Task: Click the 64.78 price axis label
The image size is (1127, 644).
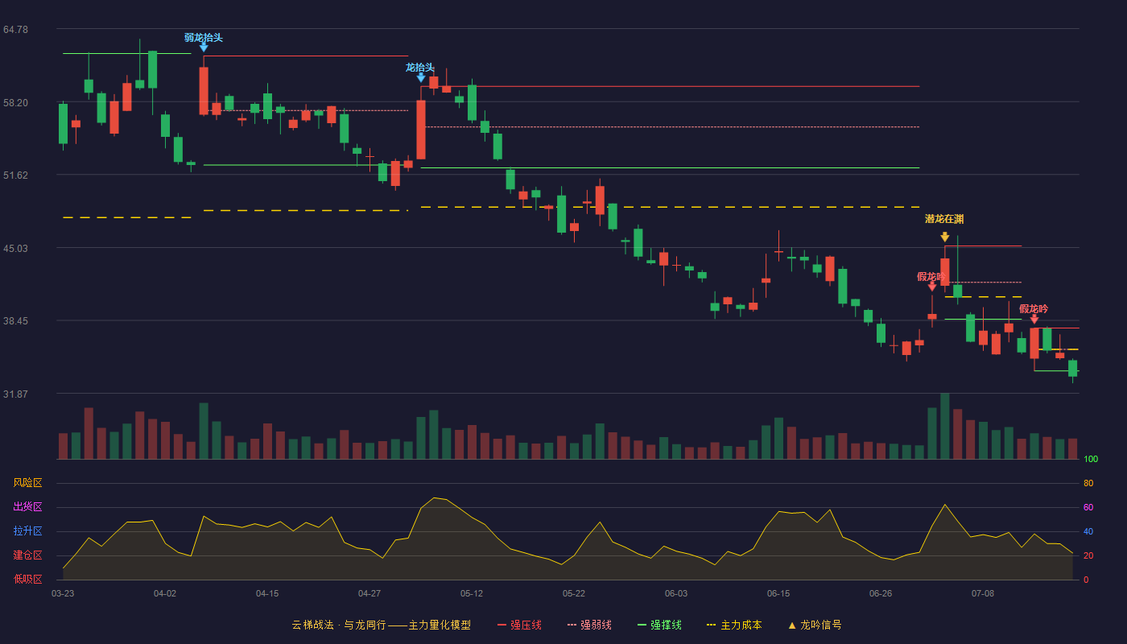Action: (15, 30)
